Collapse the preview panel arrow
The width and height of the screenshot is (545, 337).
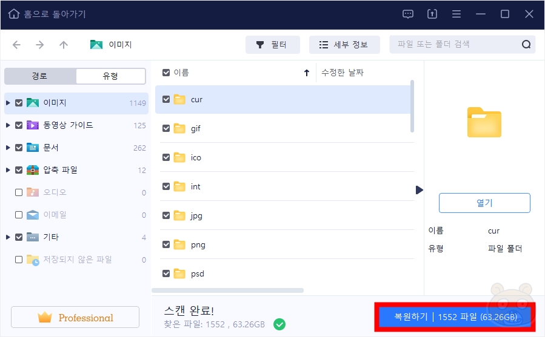(x=419, y=190)
